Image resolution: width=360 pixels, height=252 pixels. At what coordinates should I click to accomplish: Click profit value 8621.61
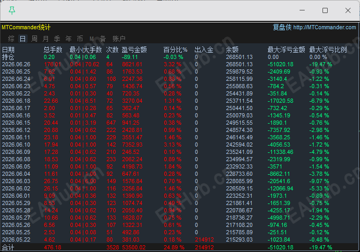coord(132,64)
